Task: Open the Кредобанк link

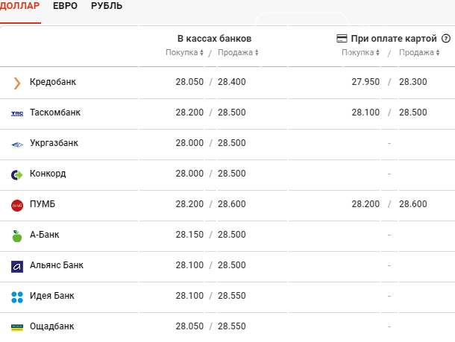Action: point(52,82)
